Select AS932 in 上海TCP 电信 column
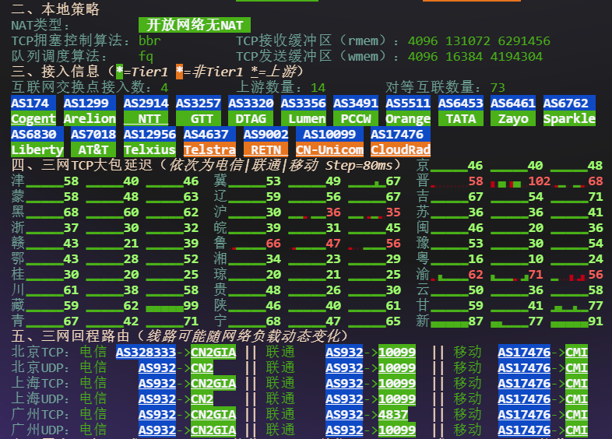The image size is (612, 439). (157, 383)
